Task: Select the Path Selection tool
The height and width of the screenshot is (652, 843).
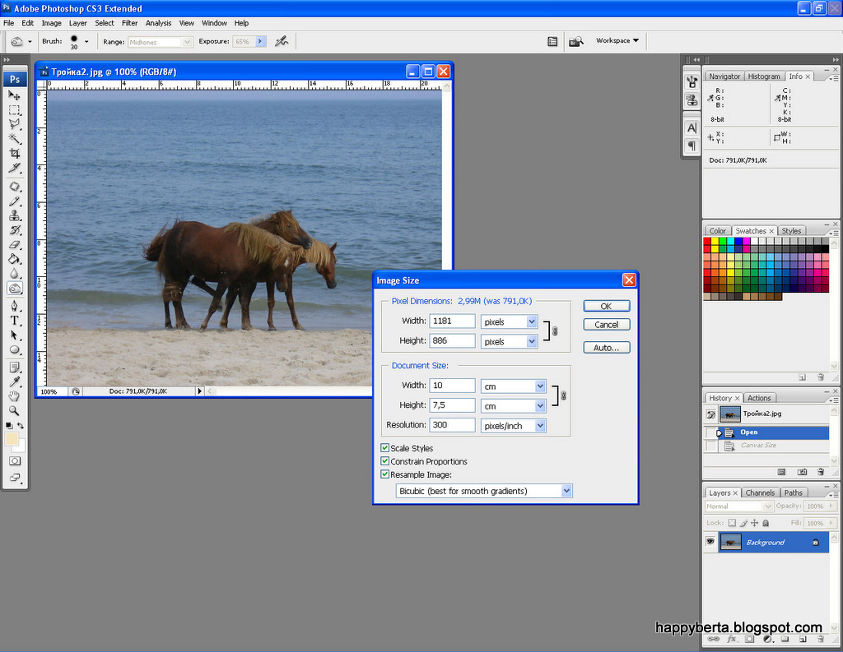Action: point(15,335)
